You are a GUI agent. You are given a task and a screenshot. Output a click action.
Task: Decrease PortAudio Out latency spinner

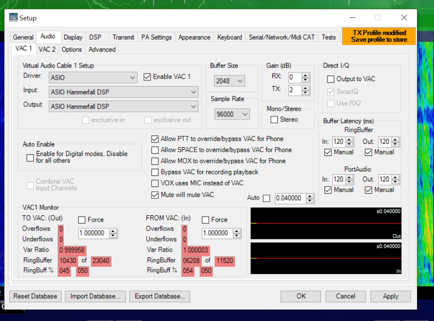coord(396,182)
